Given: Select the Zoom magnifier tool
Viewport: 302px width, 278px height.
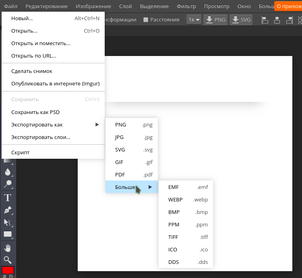Looking at the screenshot, I should [8, 260].
